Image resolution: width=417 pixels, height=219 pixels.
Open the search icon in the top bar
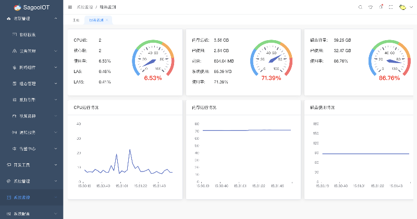[x=360, y=7]
